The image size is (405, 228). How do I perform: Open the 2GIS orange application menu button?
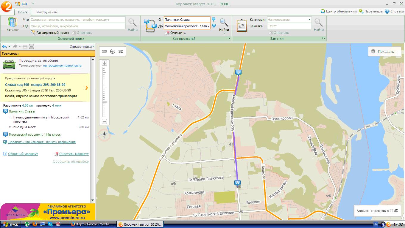(x=7, y=6)
